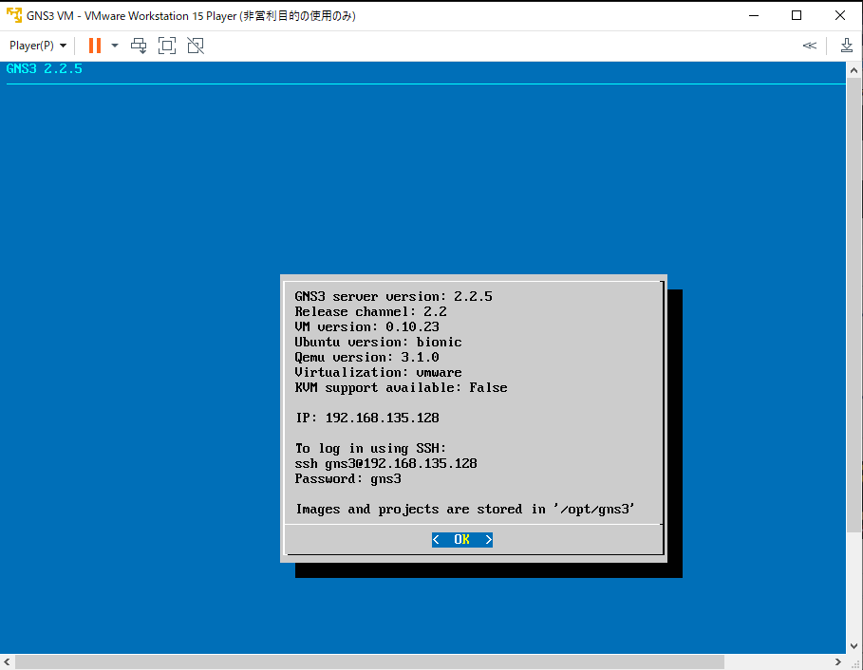Click the vertical scrollbar up arrow

(854, 70)
